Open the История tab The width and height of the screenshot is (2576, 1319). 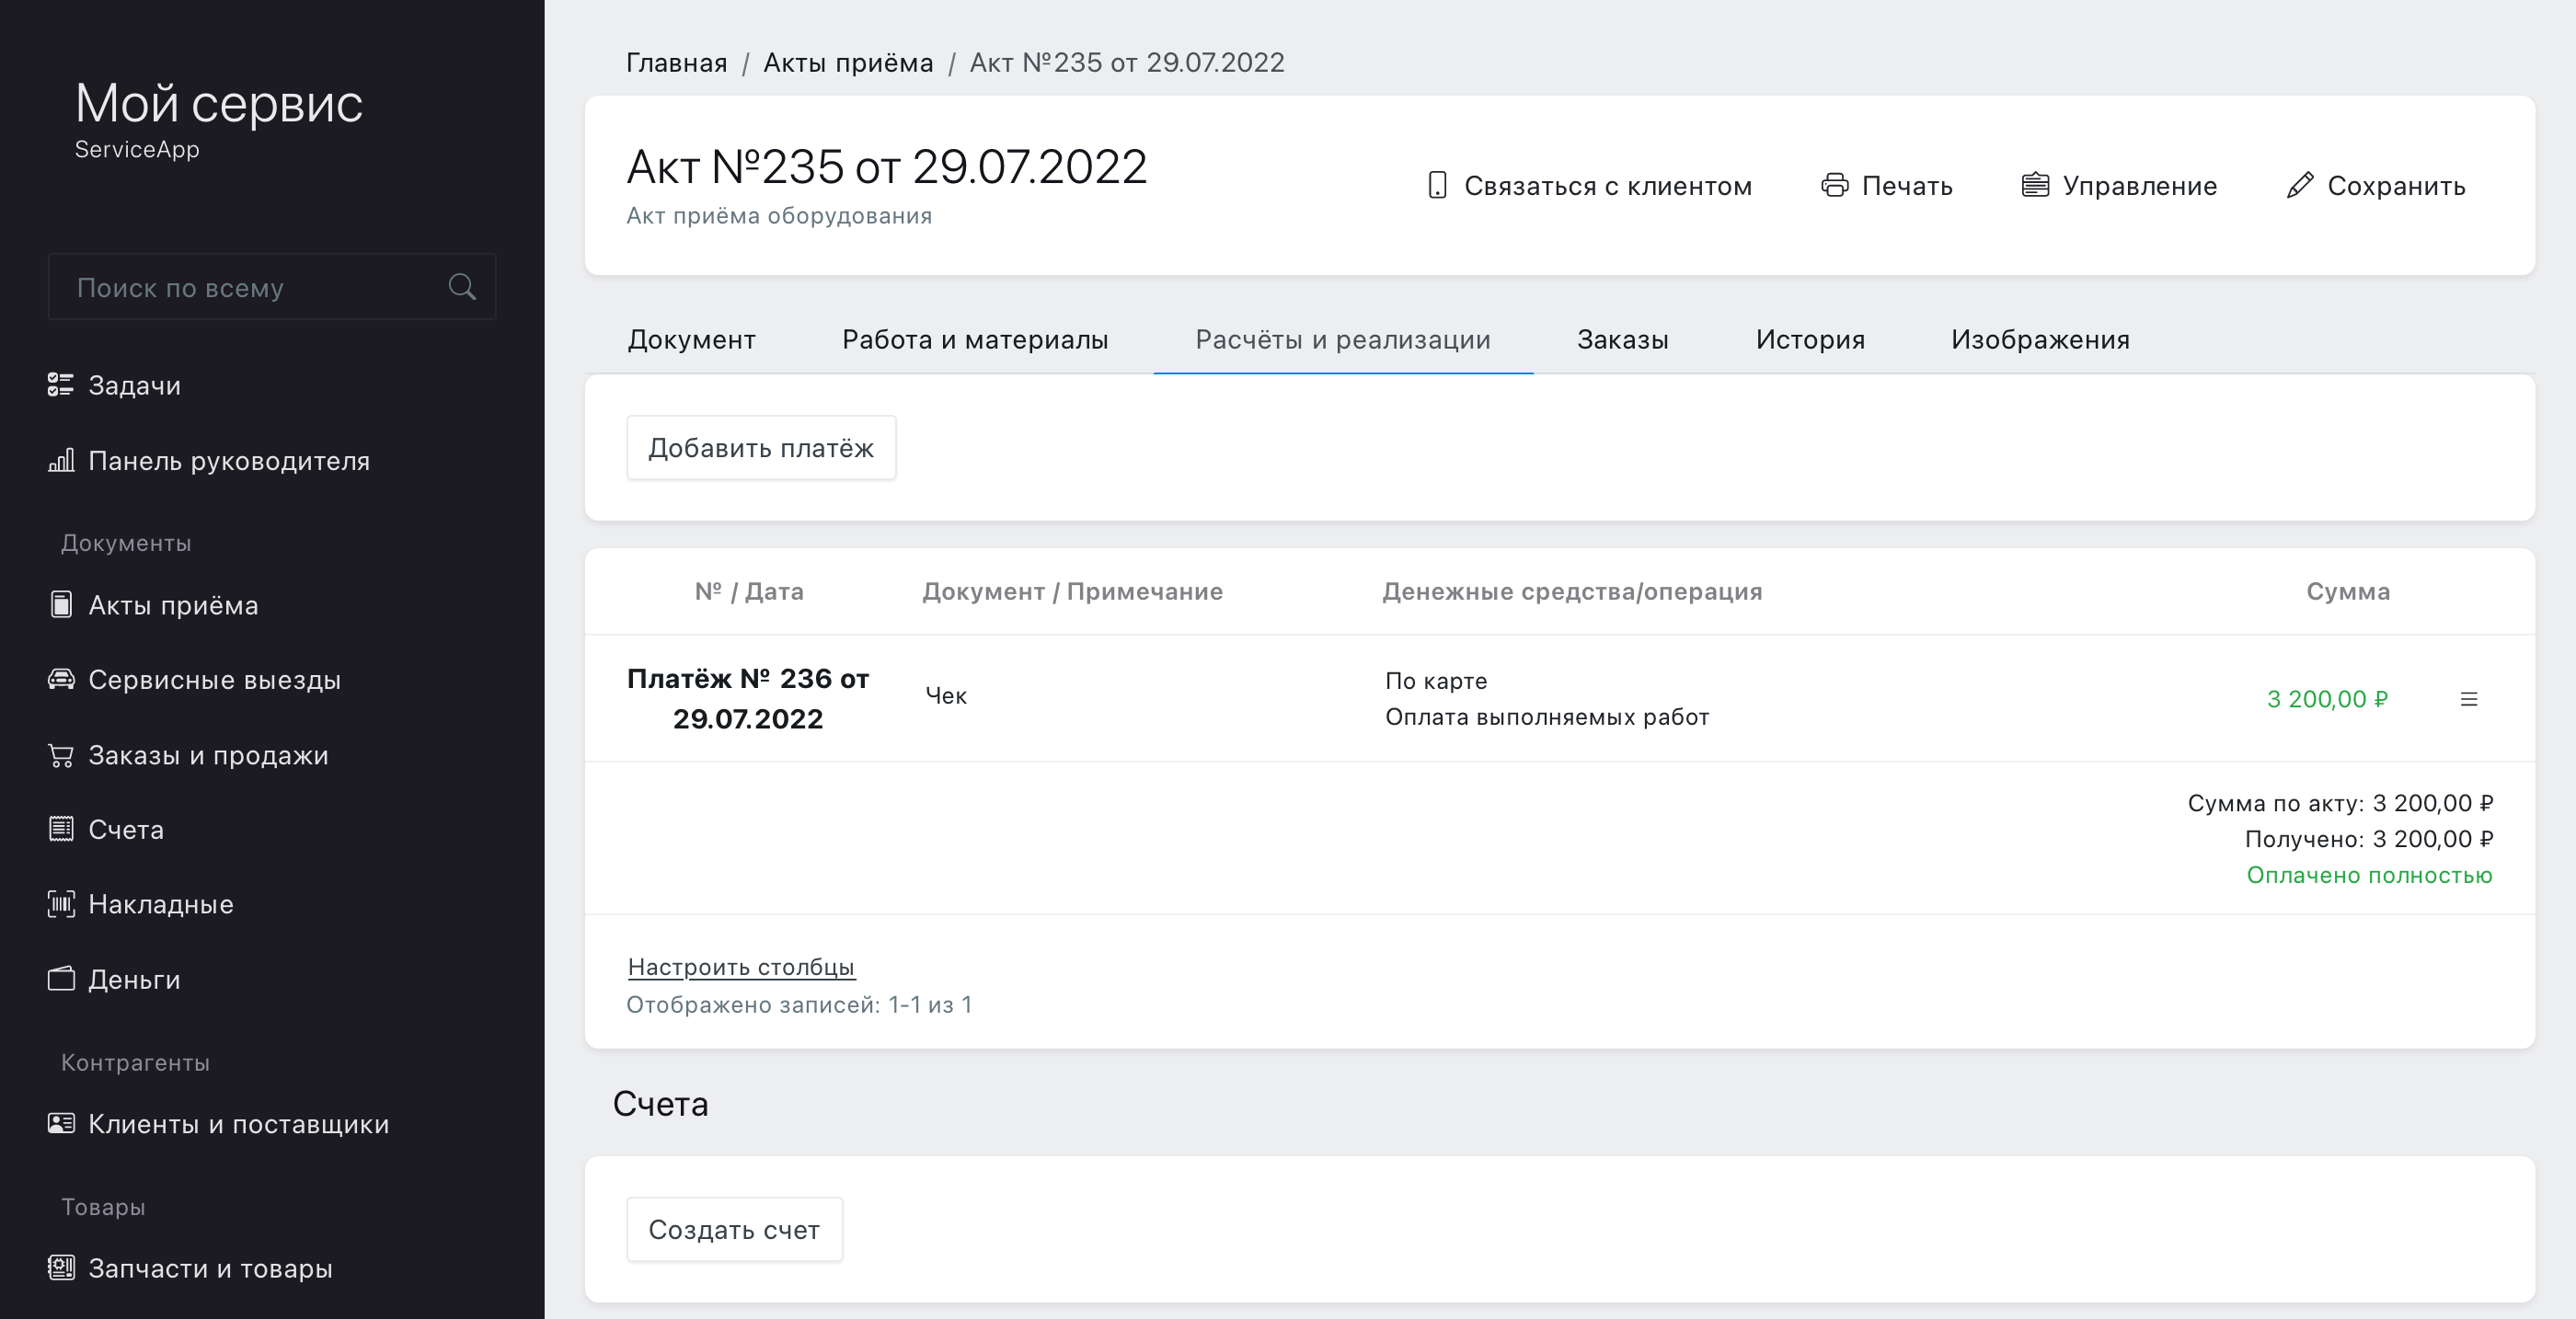(x=1810, y=340)
